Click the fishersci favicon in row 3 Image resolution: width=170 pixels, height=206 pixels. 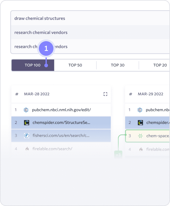coord(26,135)
